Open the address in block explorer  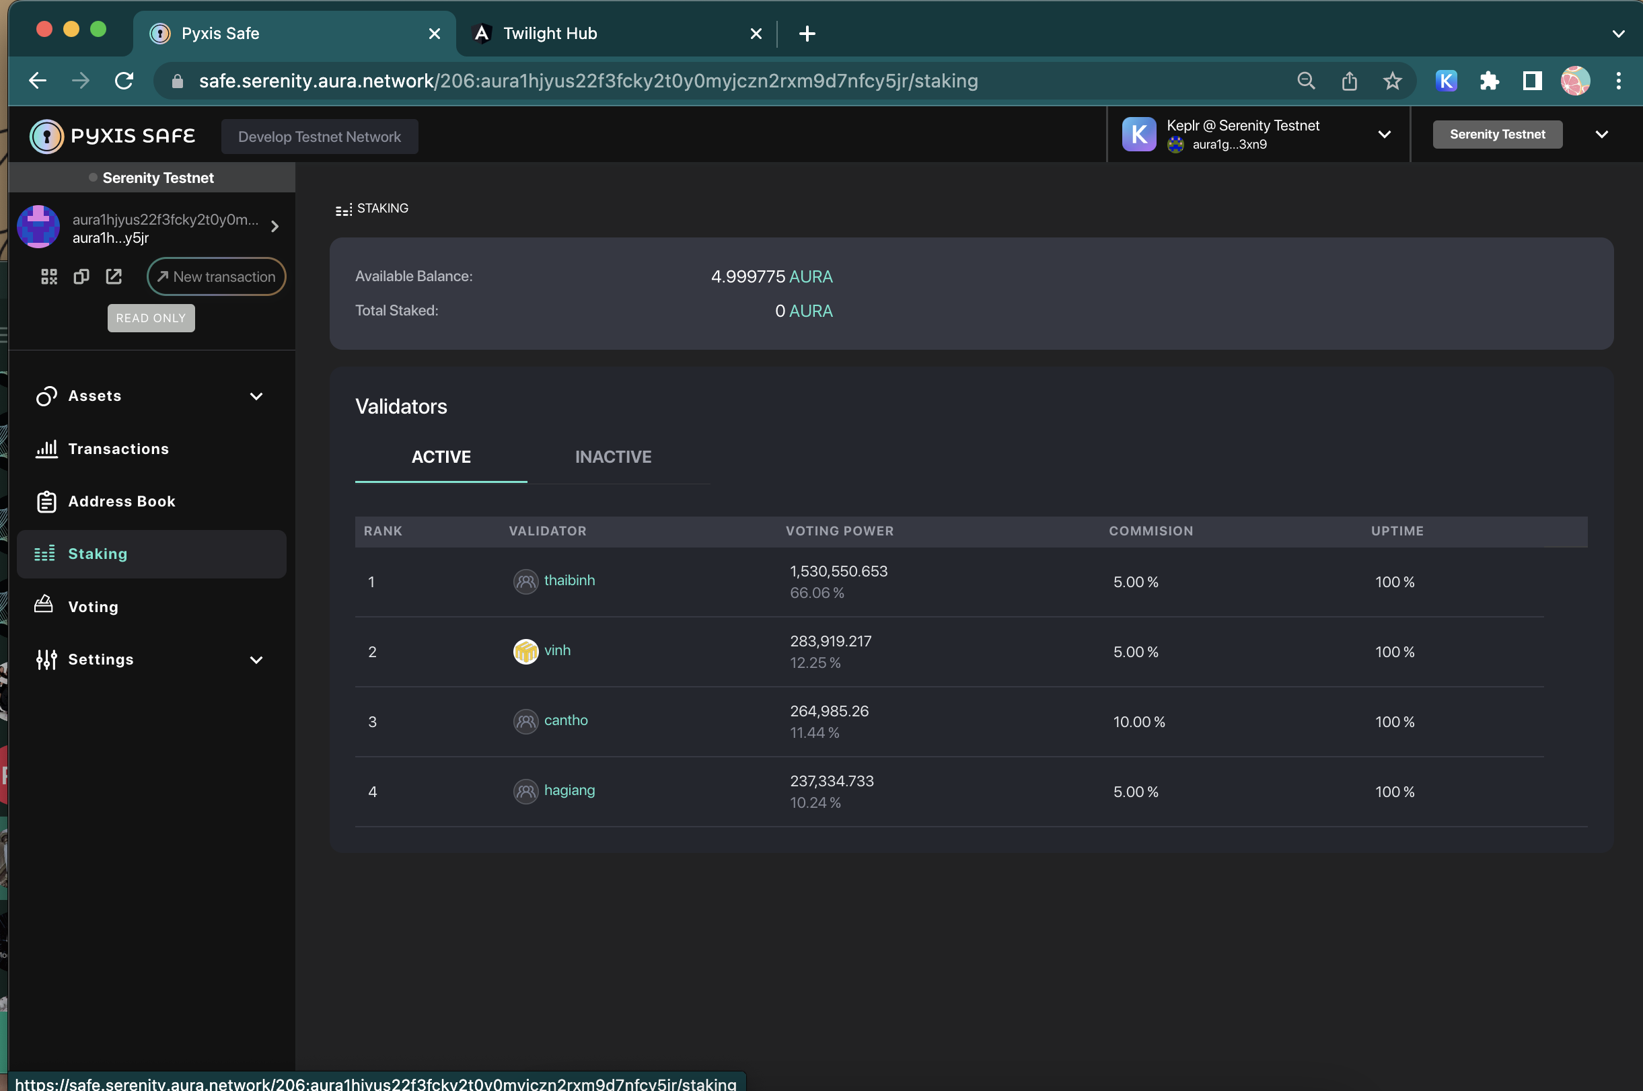(114, 276)
